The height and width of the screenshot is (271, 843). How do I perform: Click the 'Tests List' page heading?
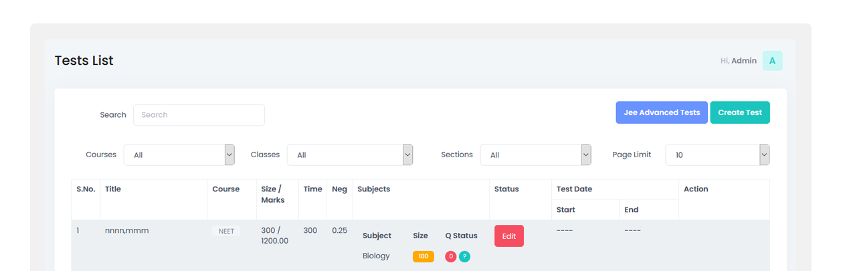[84, 61]
